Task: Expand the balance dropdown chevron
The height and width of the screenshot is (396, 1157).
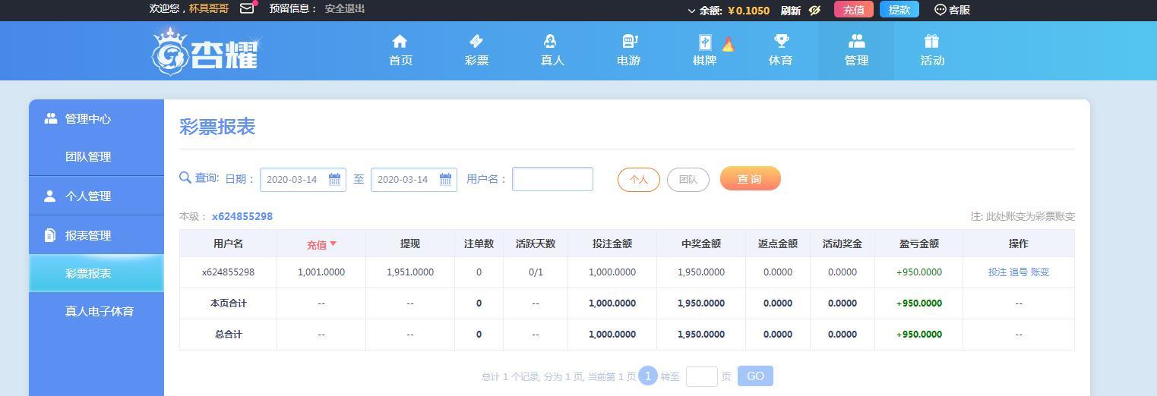Action: tap(691, 11)
